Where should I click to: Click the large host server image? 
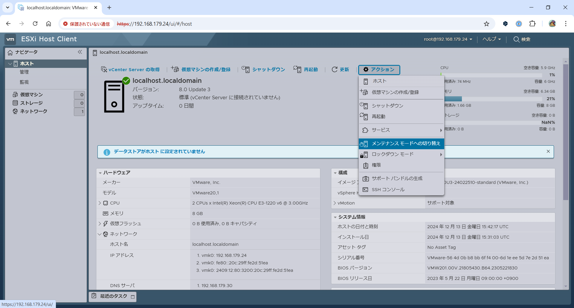tap(114, 96)
